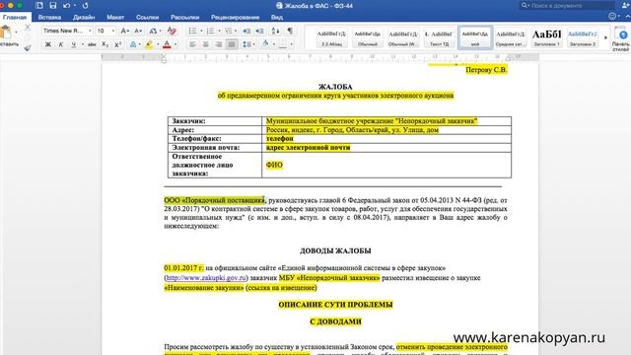Align text to the right
This screenshot has height=355, width=631.
219,44
